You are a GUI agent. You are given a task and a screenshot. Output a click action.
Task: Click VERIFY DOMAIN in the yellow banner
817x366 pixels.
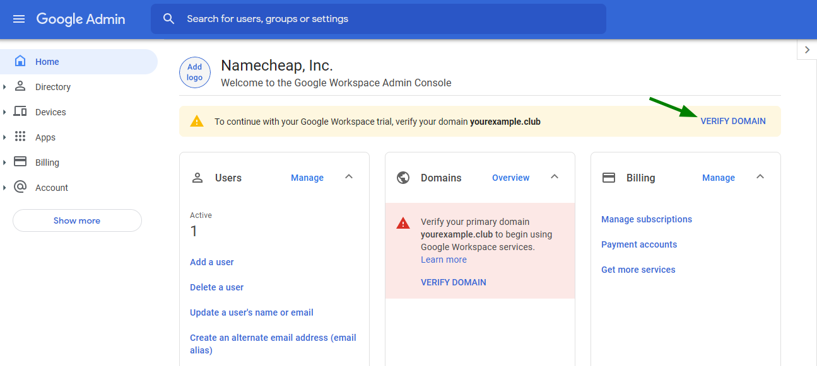(733, 121)
